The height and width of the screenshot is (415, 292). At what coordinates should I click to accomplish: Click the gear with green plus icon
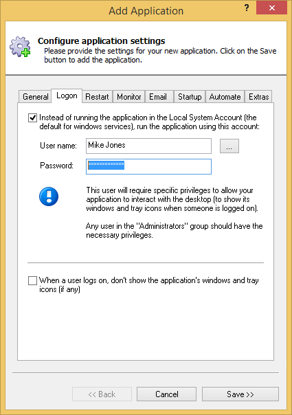[20, 47]
